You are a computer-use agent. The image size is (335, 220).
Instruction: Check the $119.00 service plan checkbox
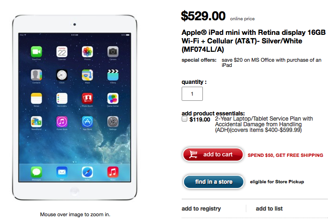click(184, 119)
